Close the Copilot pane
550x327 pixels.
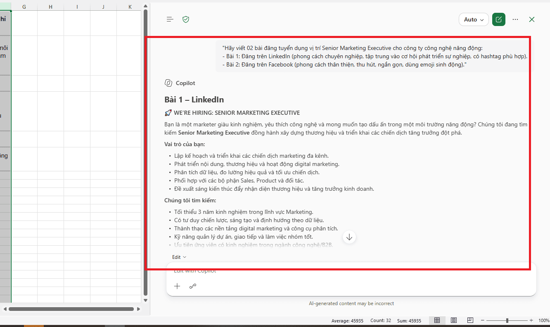[532, 19]
